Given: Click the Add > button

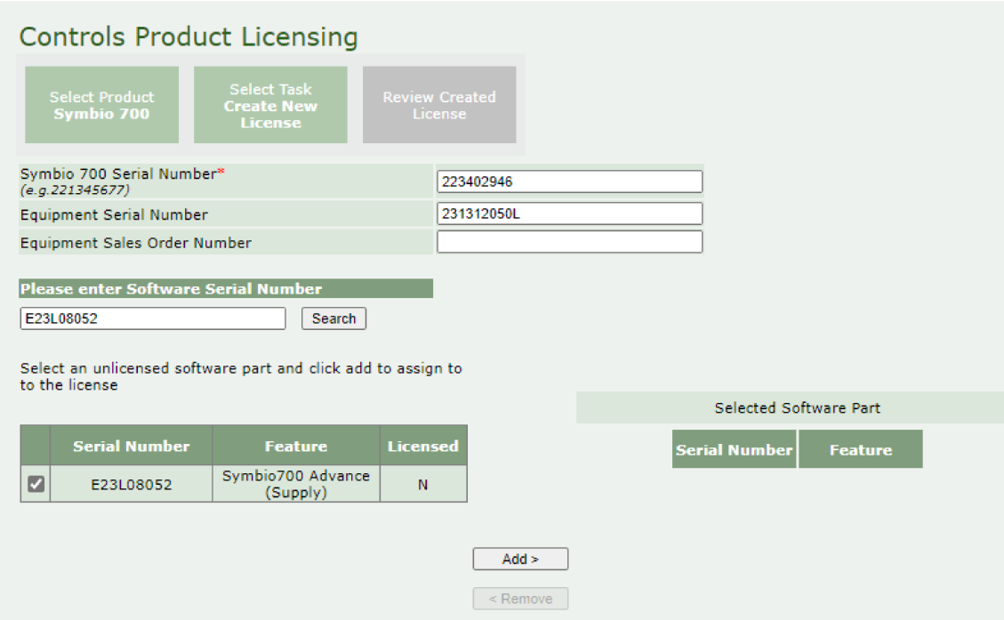Looking at the screenshot, I should tap(520, 559).
